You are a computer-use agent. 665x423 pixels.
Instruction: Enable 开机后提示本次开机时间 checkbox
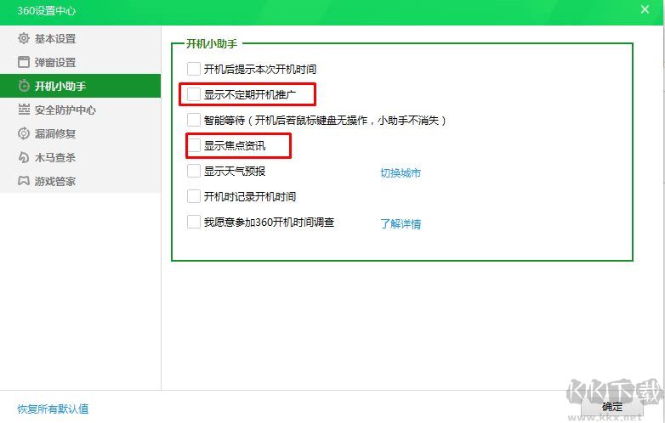194,69
